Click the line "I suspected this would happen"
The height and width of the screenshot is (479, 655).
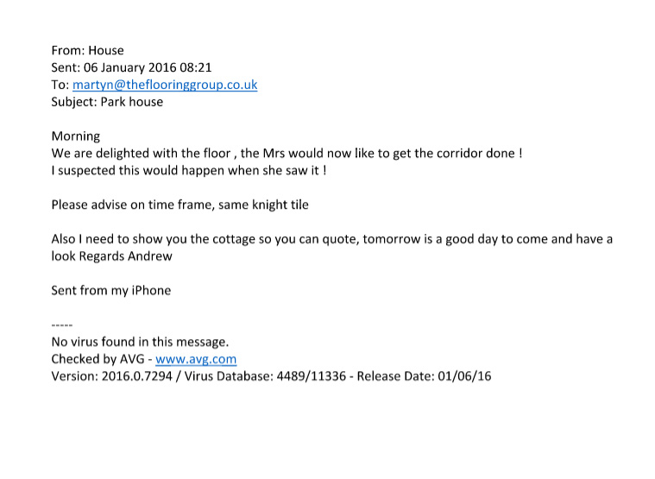point(188,170)
